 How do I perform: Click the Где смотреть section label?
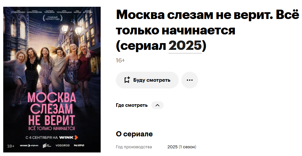(132, 105)
